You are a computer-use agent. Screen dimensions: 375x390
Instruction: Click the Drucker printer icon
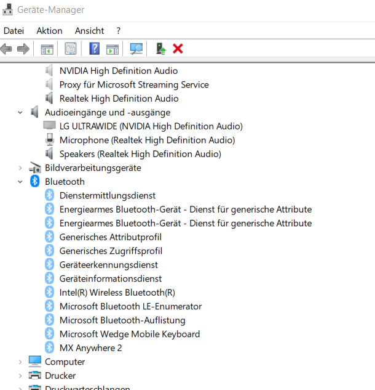[35, 375]
